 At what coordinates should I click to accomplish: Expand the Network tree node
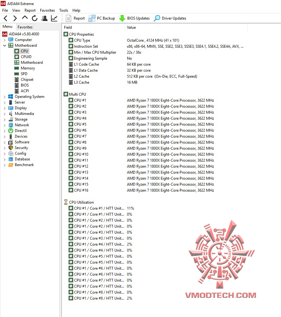click(x=4, y=125)
